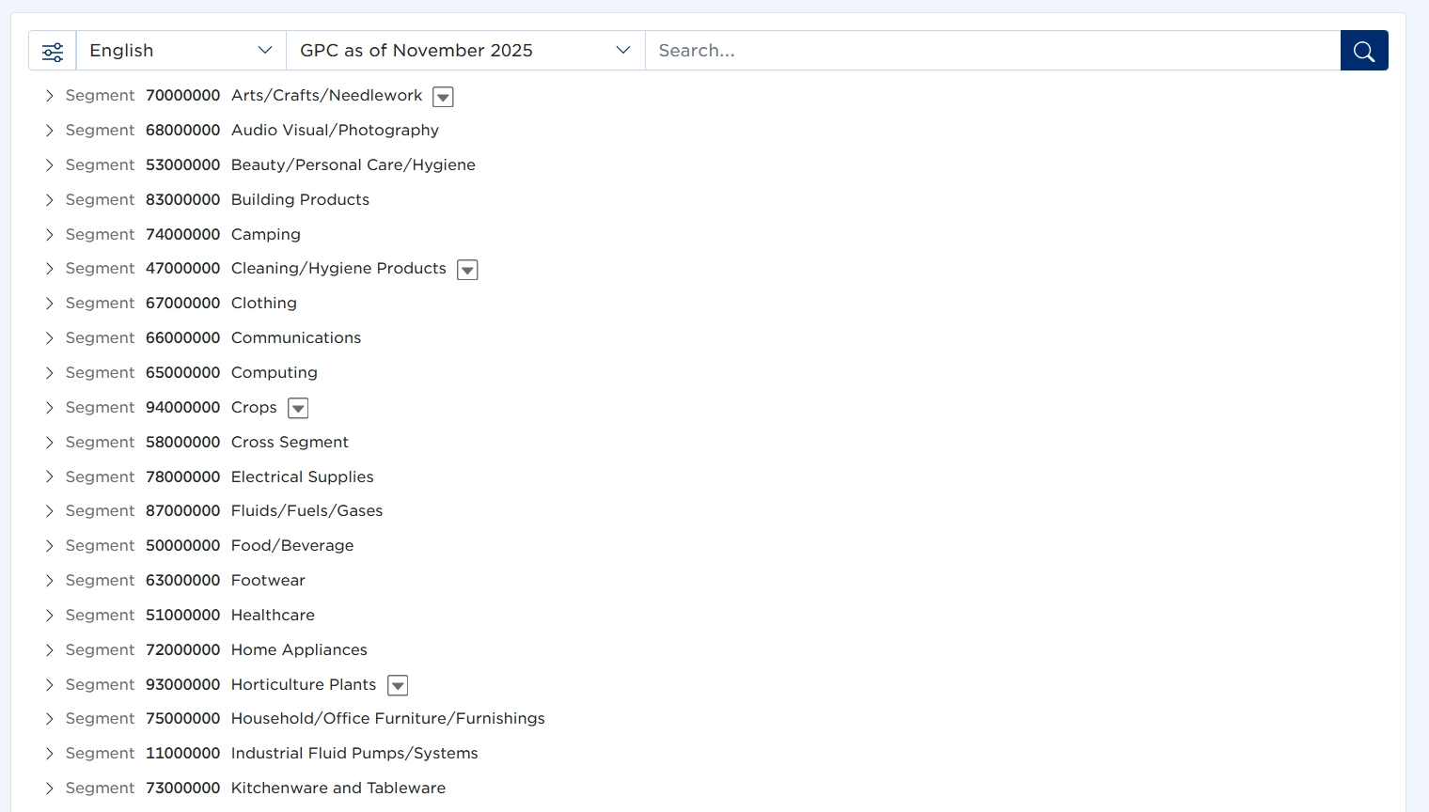1429x812 pixels.
Task: Open the Arts/Crafts/Needlework info dropdown icon
Action: [443, 97]
